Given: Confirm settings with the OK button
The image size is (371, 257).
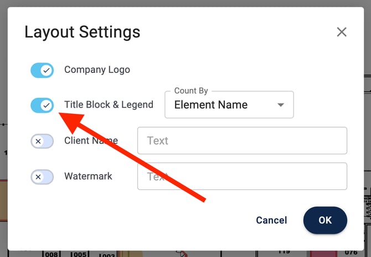Looking at the screenshot, I should [325, 220].
